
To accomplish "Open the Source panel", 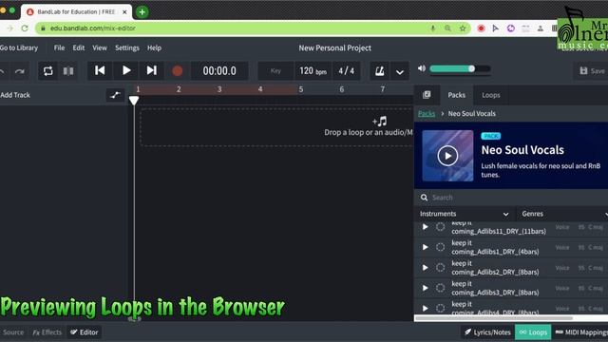I will point(13,332).
